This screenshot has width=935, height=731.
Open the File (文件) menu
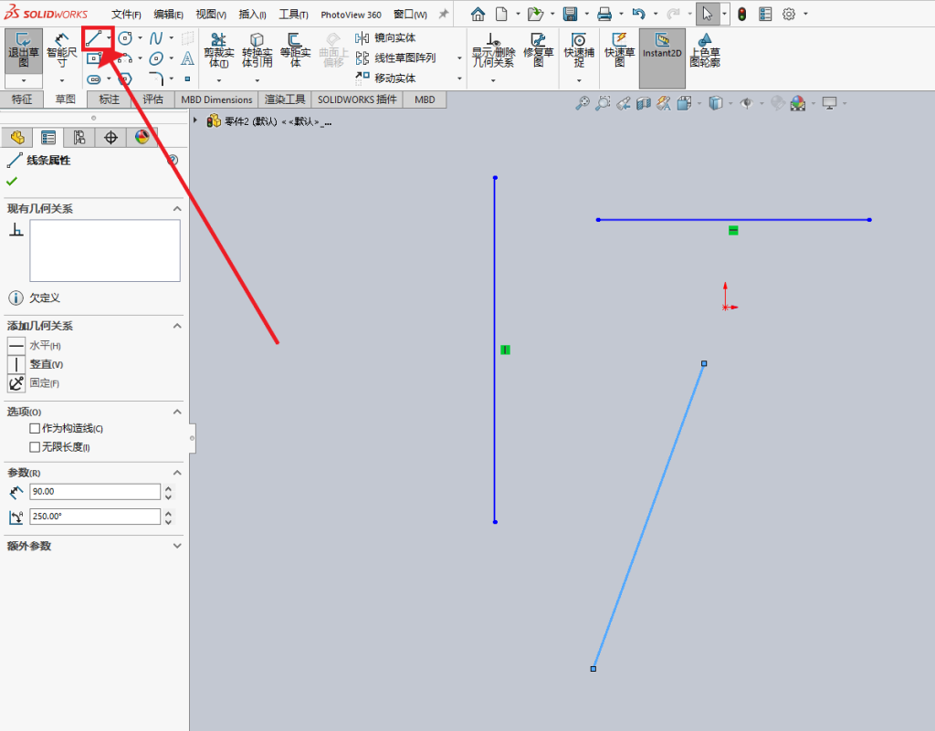coord(126,15)
